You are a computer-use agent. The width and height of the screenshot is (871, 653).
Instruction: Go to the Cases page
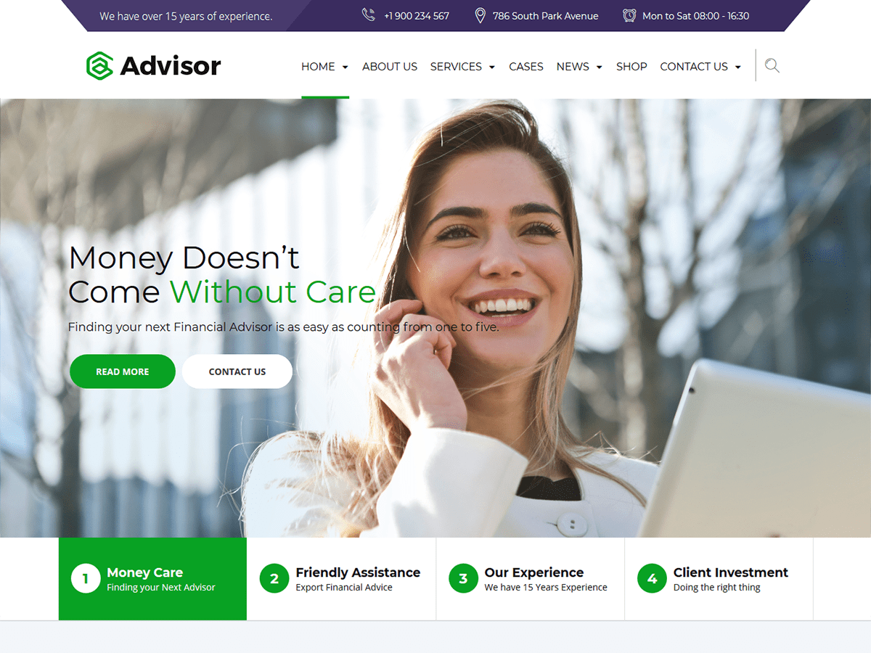click(x=526, y=66)
